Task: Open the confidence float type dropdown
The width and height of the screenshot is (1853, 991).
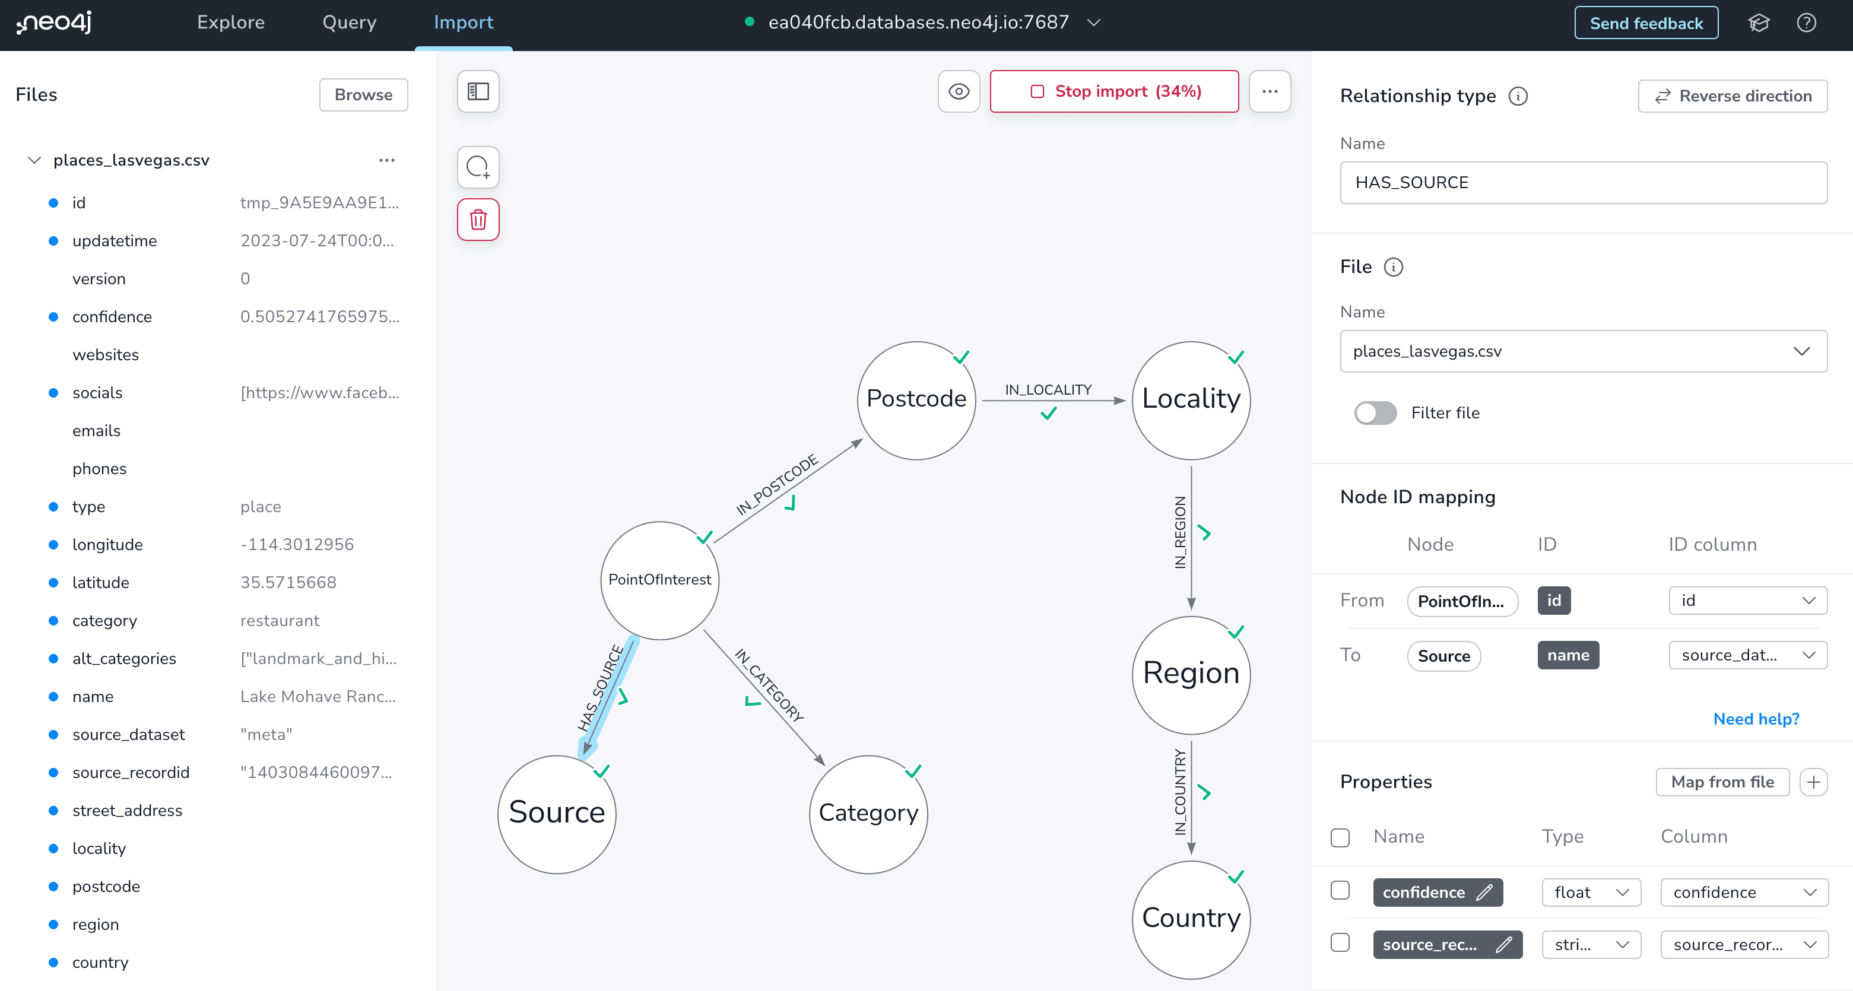Action: 1591,892
